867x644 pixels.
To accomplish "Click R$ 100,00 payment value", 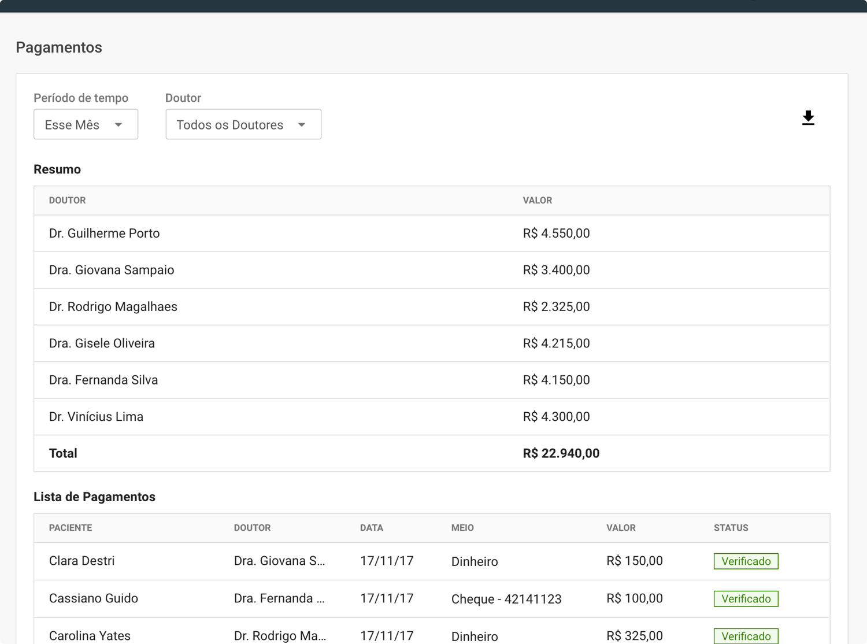I will coord(635,599).
